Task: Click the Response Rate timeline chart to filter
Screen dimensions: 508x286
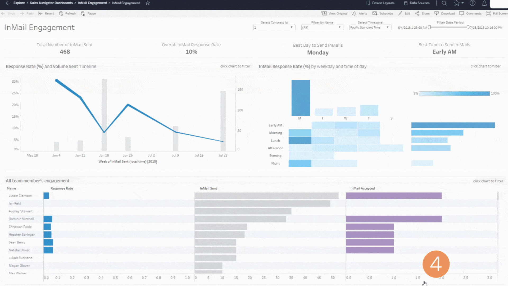Action: coord(127,115)
